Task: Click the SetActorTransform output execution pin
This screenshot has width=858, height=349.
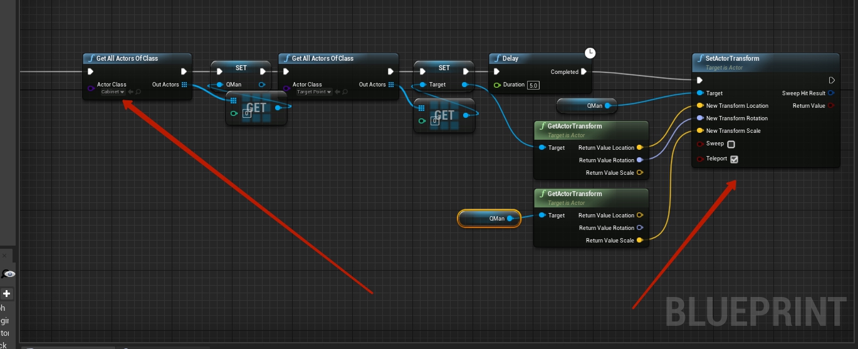Action: pyautogui.click(x=831, y=80)
